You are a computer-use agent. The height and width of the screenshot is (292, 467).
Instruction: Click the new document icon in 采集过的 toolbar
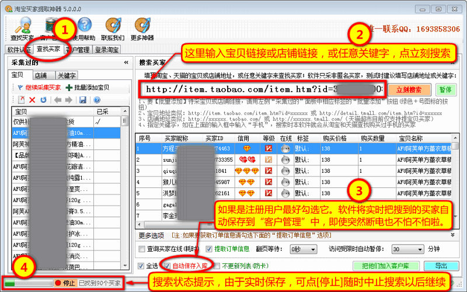[x=22, y=100]
